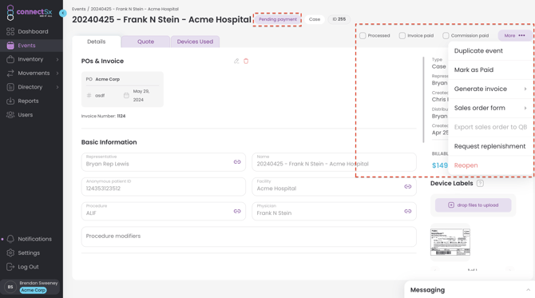535x298 pixels.
Task: Click the red trash delete icon
Action: [x=246, y=61]
